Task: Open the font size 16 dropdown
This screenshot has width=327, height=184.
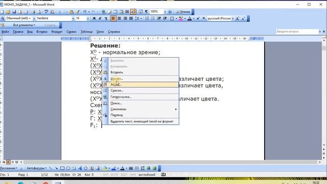Action: pos(88,18)
